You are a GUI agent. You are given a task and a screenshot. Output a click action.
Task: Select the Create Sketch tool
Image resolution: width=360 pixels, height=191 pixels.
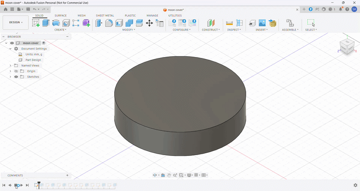(36, 23)
